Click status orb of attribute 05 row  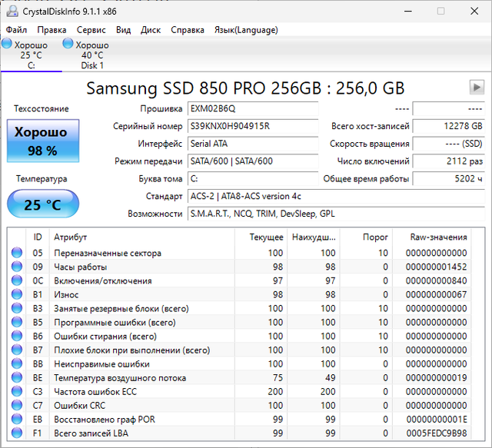tap(17, 253)
